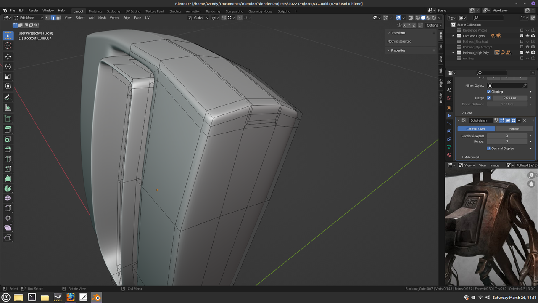This screenshot has height=303, width=538.
Task: Click the Blender icon in the taskbar
Action: pos(96,298)
